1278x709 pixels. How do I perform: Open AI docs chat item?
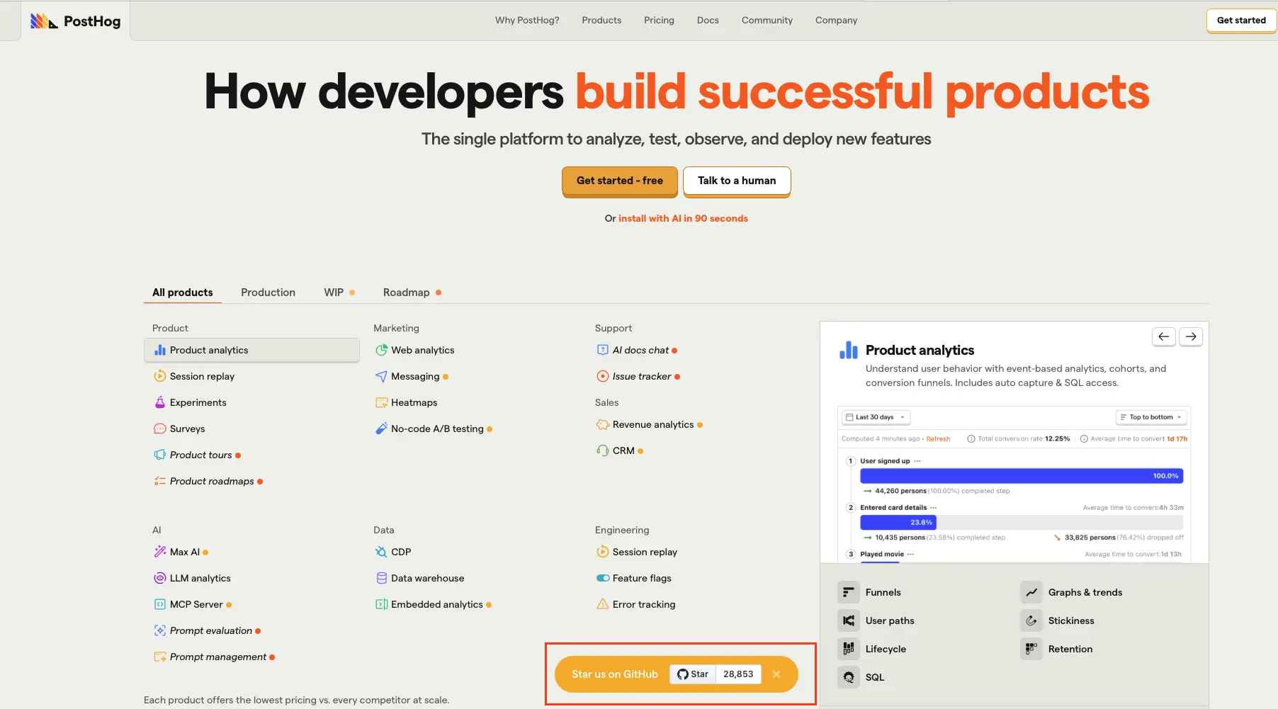(637, 350)
